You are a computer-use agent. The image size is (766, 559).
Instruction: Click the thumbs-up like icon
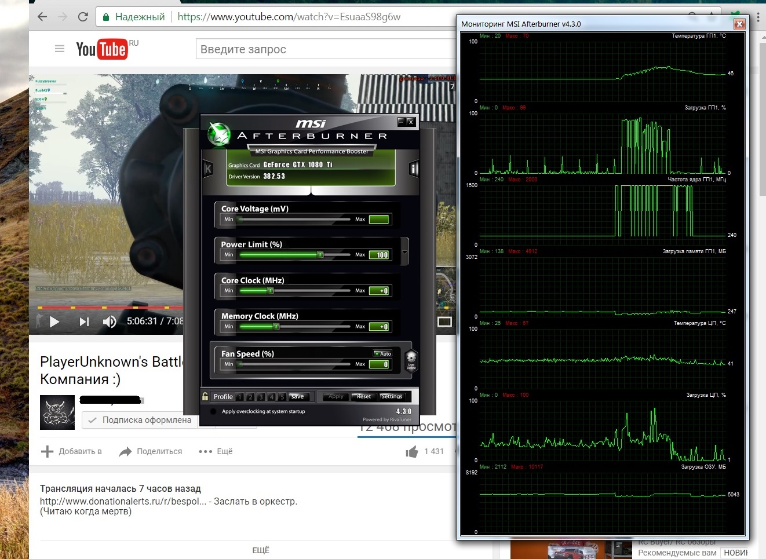tap(412, 452)
